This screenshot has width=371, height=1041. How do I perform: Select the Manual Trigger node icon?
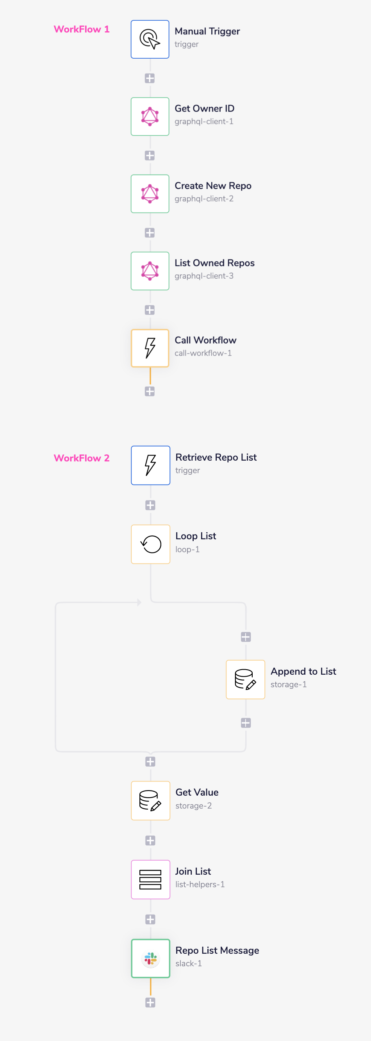coord(150,39)
